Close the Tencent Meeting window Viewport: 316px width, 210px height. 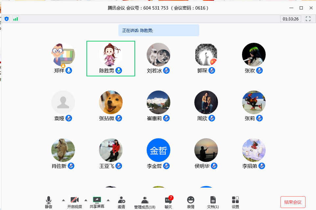click(311, 8)
